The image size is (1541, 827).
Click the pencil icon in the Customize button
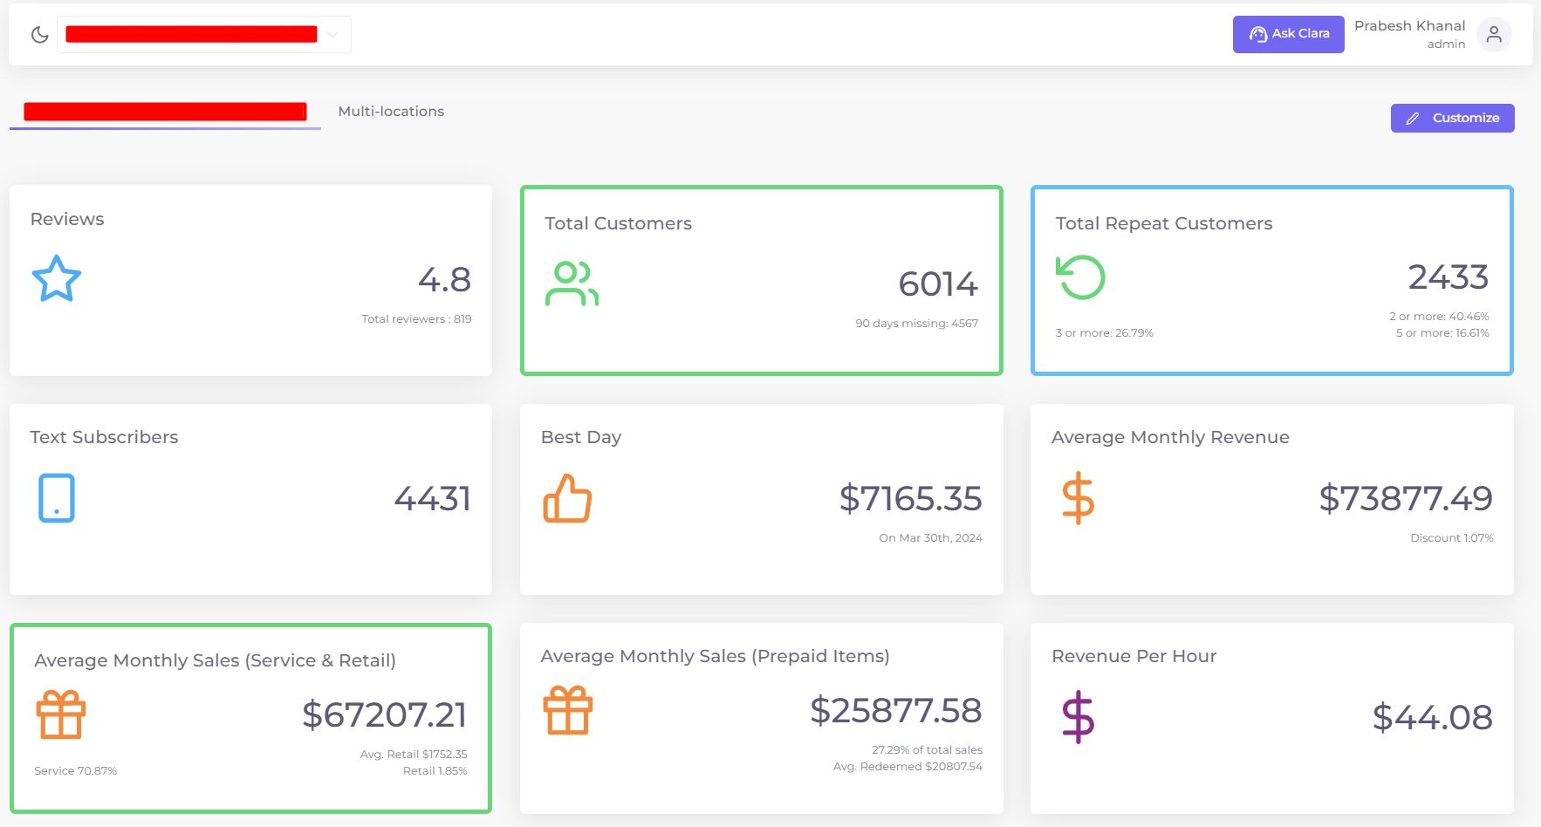click(x=1413, y=118)
